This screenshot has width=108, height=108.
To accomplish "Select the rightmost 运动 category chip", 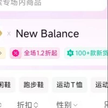I will point(100,85).
